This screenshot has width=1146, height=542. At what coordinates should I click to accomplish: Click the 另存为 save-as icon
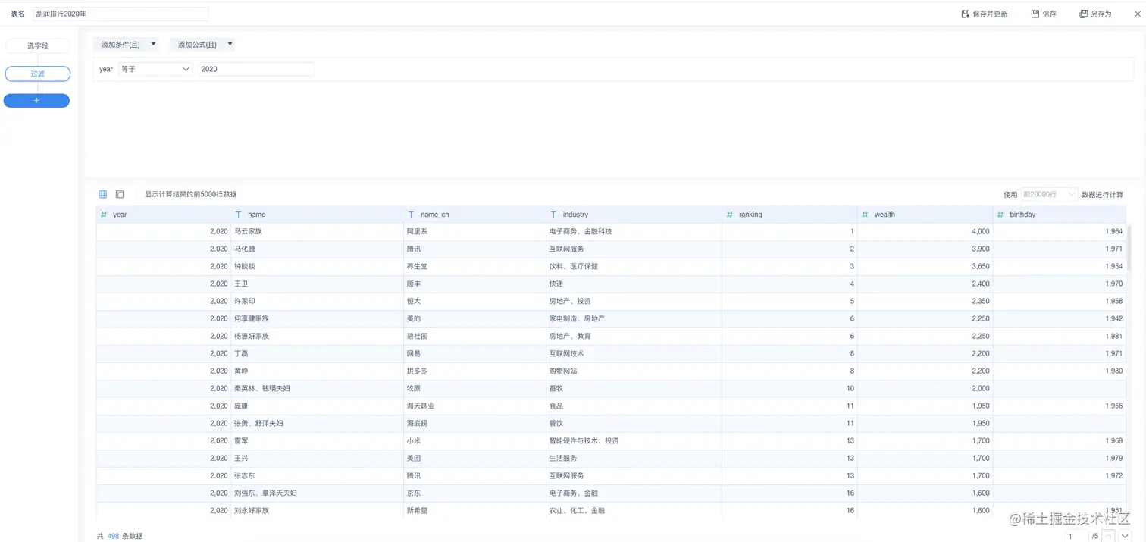click(x=1084, y=14)
